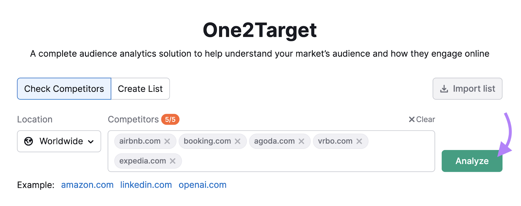Select the Check Competitors tab

(x=64, y=89)
